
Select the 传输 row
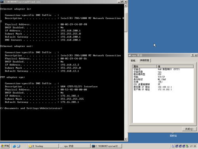tap(163, 77)
